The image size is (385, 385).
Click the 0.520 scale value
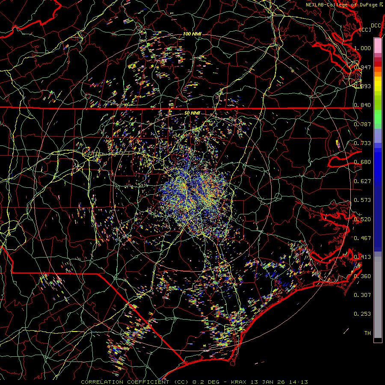[x=362, y=219]
